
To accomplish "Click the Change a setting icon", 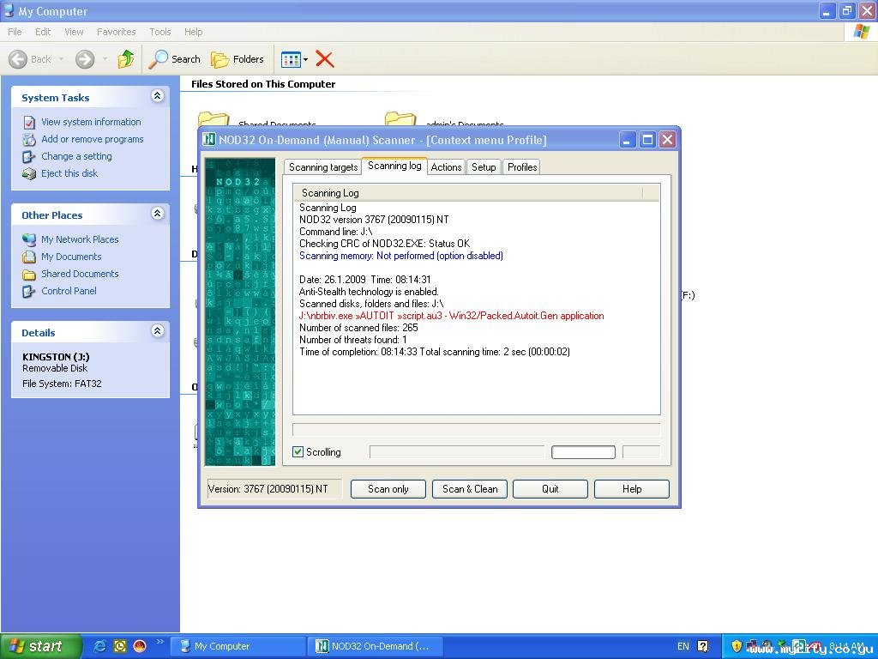I will coord(29,157).
